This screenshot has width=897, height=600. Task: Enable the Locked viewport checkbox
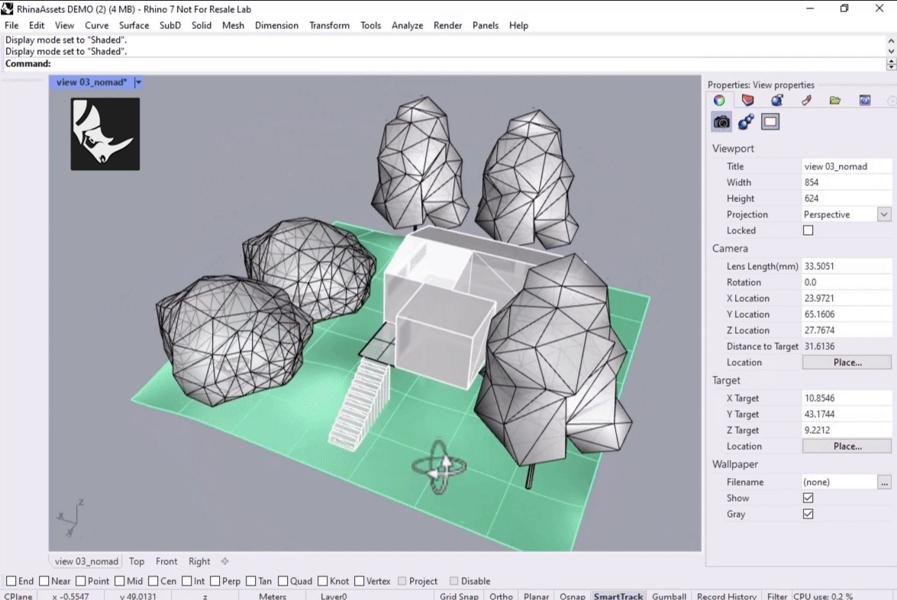click(x=808, y=230)
